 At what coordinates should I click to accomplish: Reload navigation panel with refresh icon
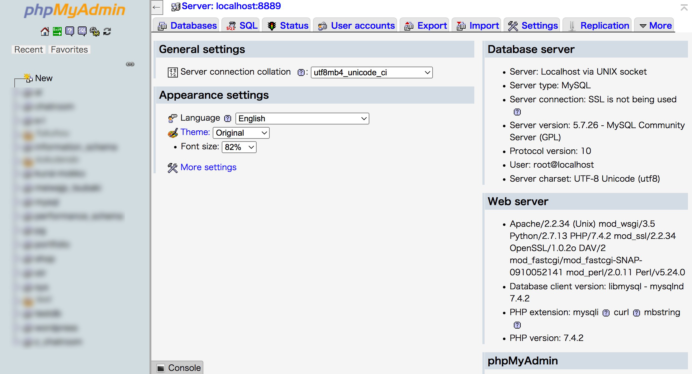107,31
